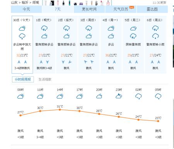Click the 05时 hourly rain icon
Viewport: 174px width, 149px height.
click(x=158, y=96)
